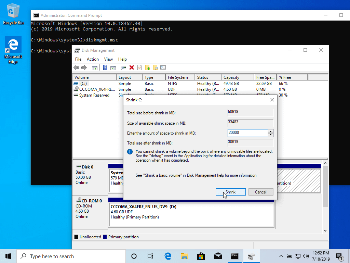Screen dimensions: 350x263
Task: Increase shrink amount using the up spinner
Action: 270,131
